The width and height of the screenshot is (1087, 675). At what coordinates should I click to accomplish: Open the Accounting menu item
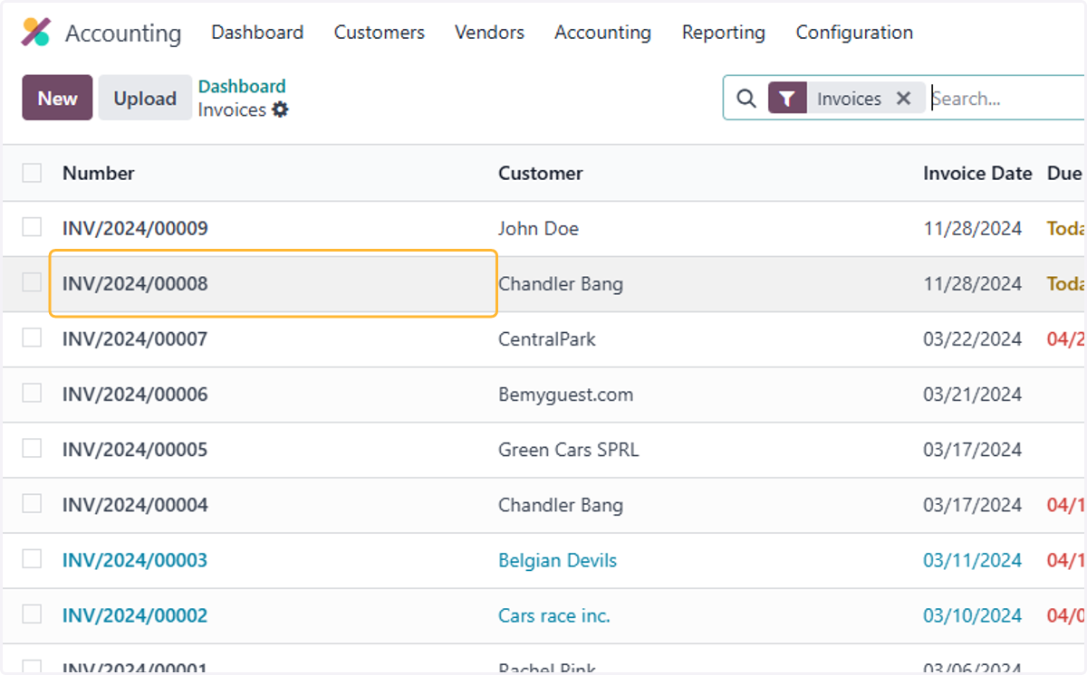click(602, 33)
